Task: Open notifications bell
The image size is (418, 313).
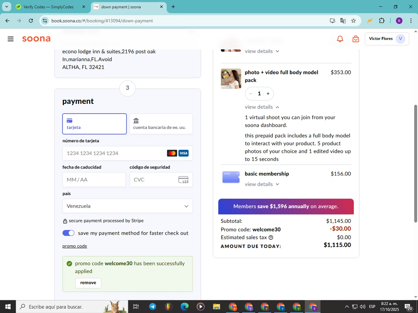Action: coord(340,39)
